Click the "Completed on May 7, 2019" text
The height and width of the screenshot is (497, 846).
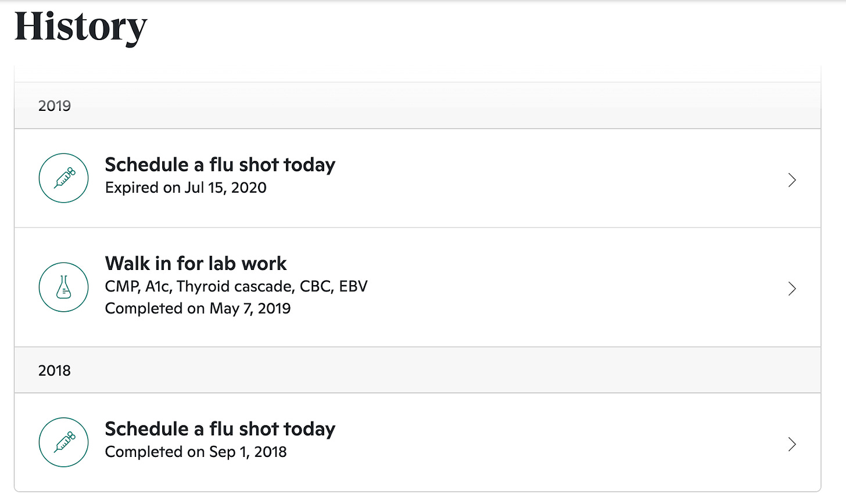[x=198, y=308]
